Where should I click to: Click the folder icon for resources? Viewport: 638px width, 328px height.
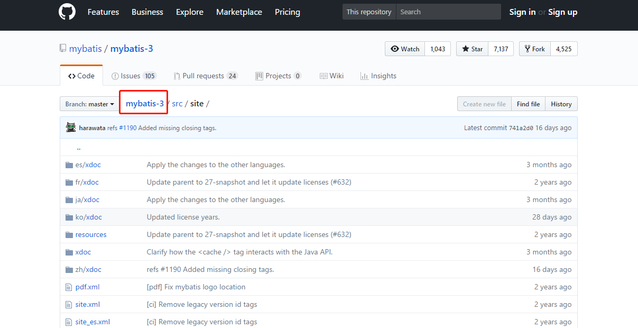(69, 235)
